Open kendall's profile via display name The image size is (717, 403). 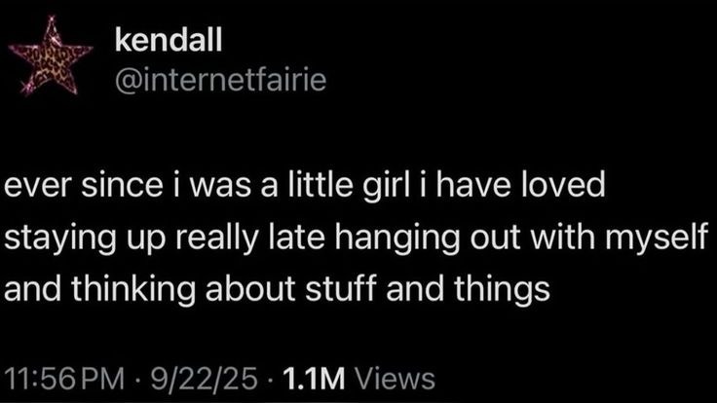(169, 39)
